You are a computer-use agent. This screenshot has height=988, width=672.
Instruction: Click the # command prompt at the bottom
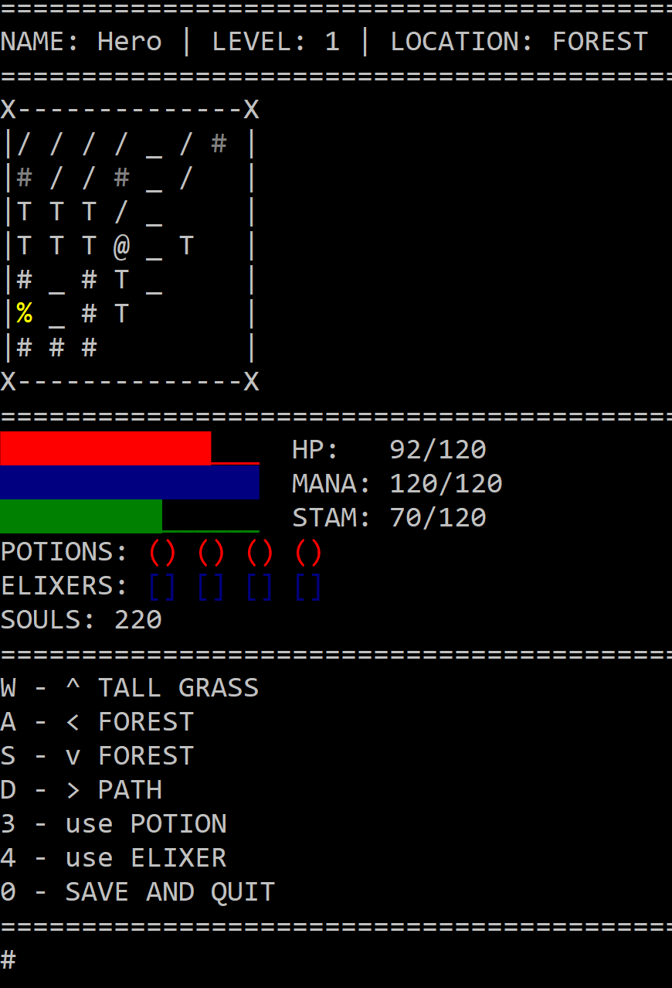(x=8, y=960)
